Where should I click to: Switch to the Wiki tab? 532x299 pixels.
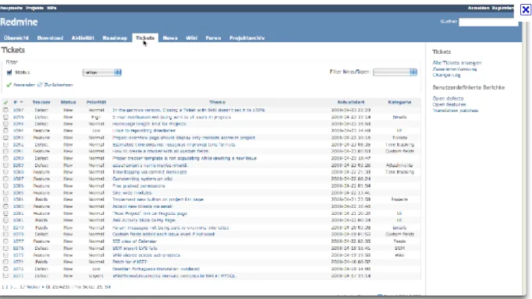pyautogui.click(x=192, y=38)
